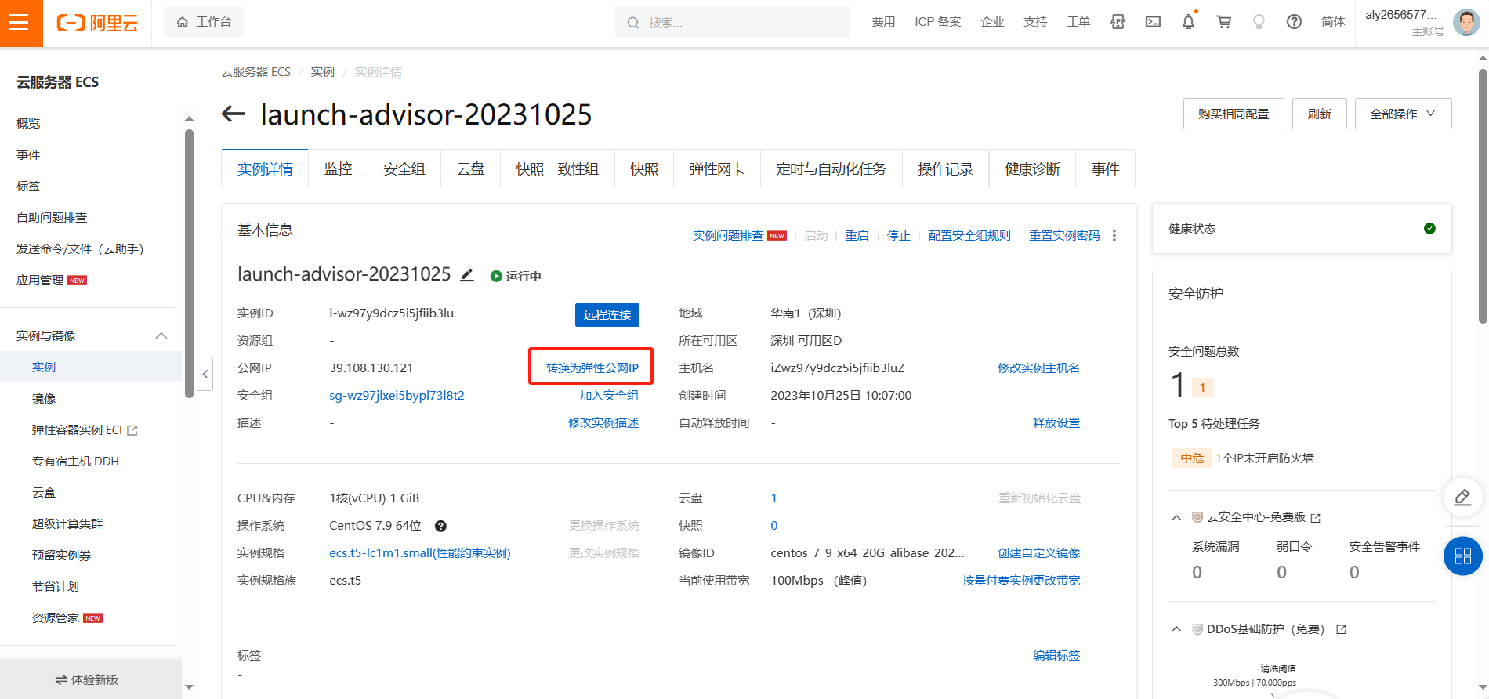Click 转换为弹性公网IP link
Viewport: 1489px width, 699px height.
592,368
